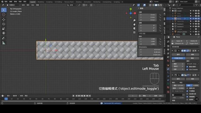Uncheck the boolean2 collection checkbox
The image size is (201, 113).
173,26
